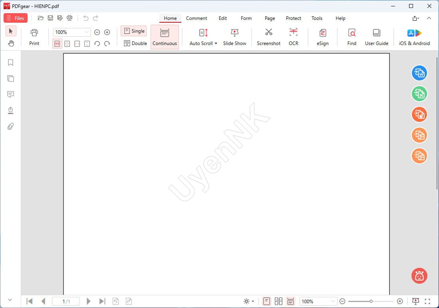
Task: Zoom in with status bar plus icon
Action: [400, 301]
